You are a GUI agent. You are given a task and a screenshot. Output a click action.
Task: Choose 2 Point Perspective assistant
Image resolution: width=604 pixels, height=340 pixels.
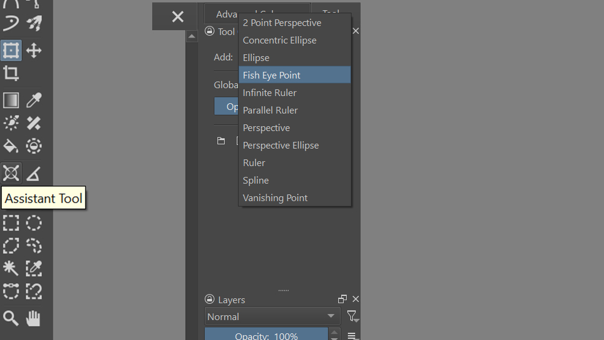click(295, 23)
